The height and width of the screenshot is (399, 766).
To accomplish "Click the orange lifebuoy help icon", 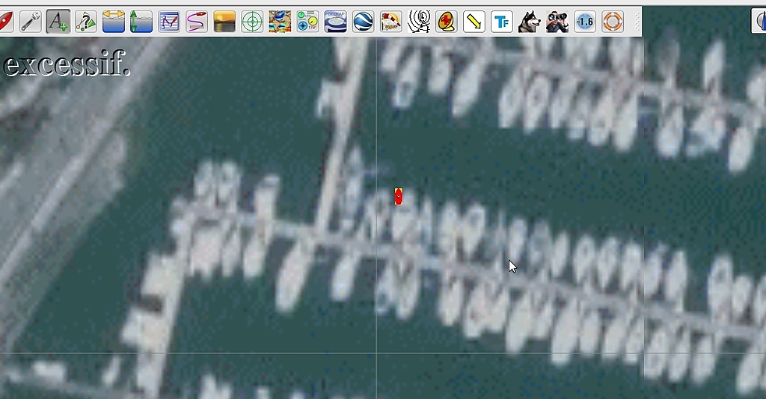I will click(613, 22).
